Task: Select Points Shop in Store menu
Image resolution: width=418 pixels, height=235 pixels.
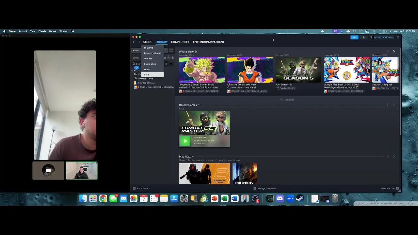Action: (x=150, y=64)
